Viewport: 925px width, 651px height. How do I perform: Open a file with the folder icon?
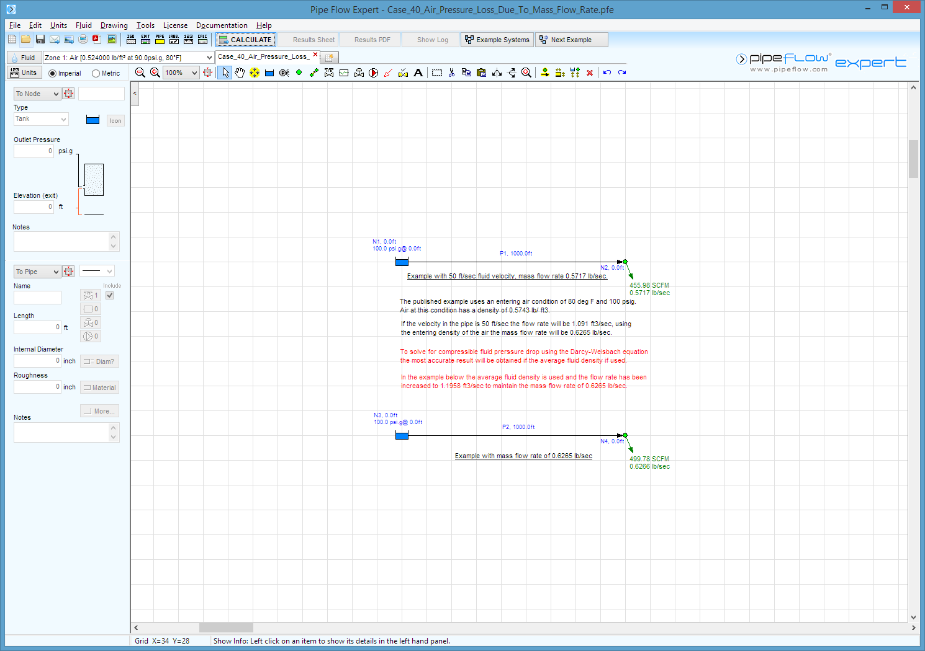(26, 40)
